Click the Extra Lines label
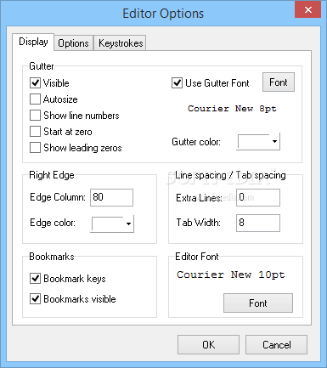Image resolution: width=327 pixels, height=368 pixels. [x=199, y=198]
